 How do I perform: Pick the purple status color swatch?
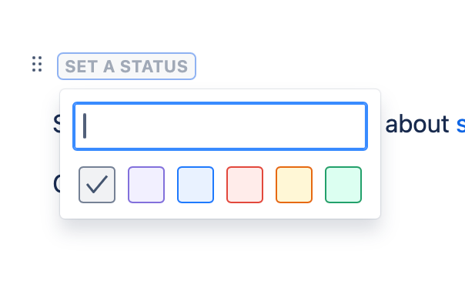click(146, 185)
